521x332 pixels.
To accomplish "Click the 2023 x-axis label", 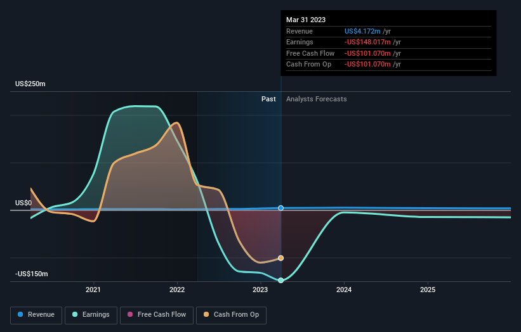I will click(260, 290).
